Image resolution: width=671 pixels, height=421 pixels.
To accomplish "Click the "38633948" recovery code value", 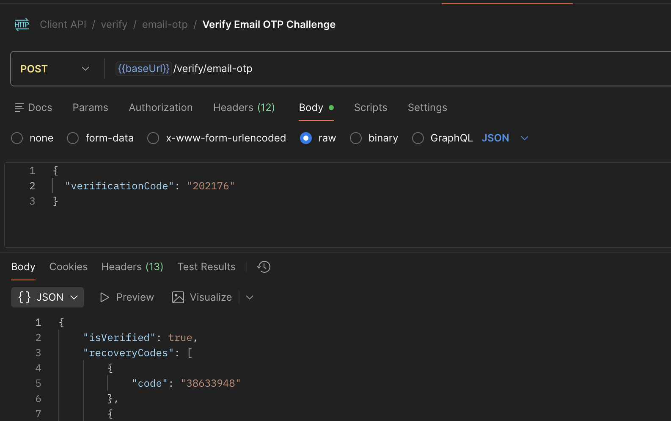I will [211, 383].
